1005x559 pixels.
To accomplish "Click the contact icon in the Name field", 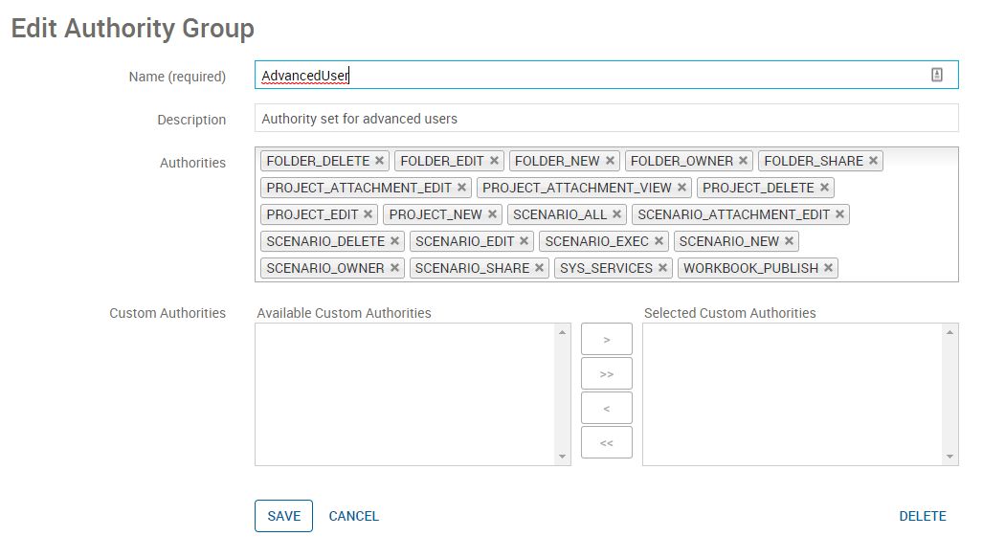I will point(937,75).
